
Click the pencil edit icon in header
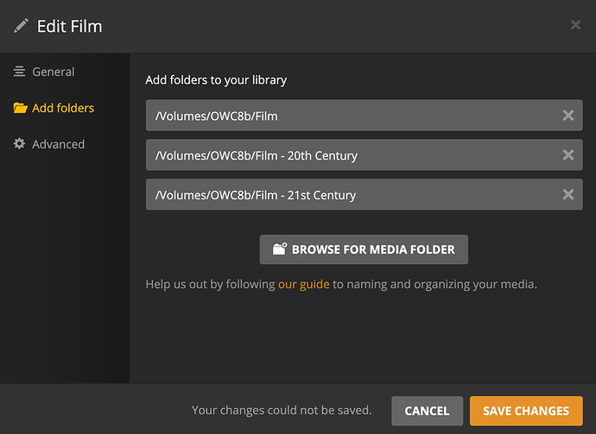21,26
